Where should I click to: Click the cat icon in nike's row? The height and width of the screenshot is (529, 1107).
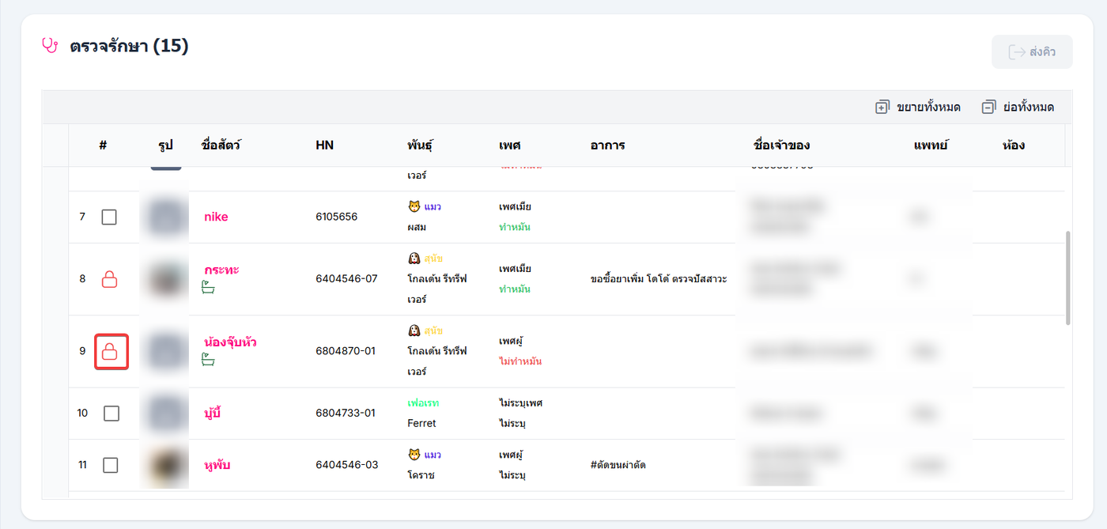[x=414, y=206]
